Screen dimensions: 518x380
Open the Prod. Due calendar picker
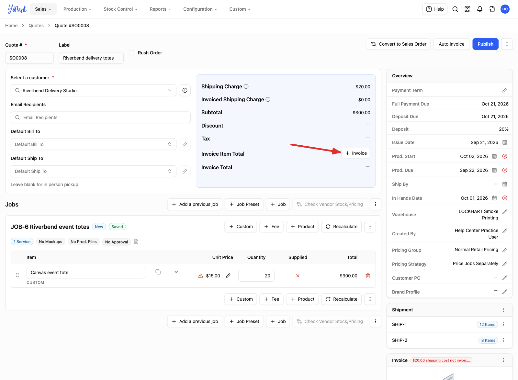(x=494, y=170)
